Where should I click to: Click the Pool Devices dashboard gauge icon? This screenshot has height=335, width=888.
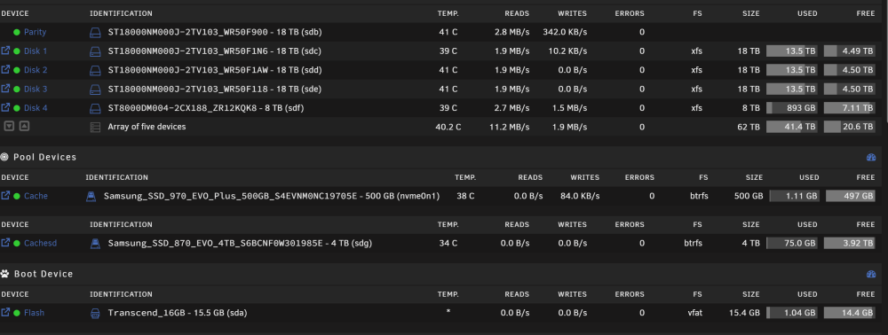coord(871,157)
